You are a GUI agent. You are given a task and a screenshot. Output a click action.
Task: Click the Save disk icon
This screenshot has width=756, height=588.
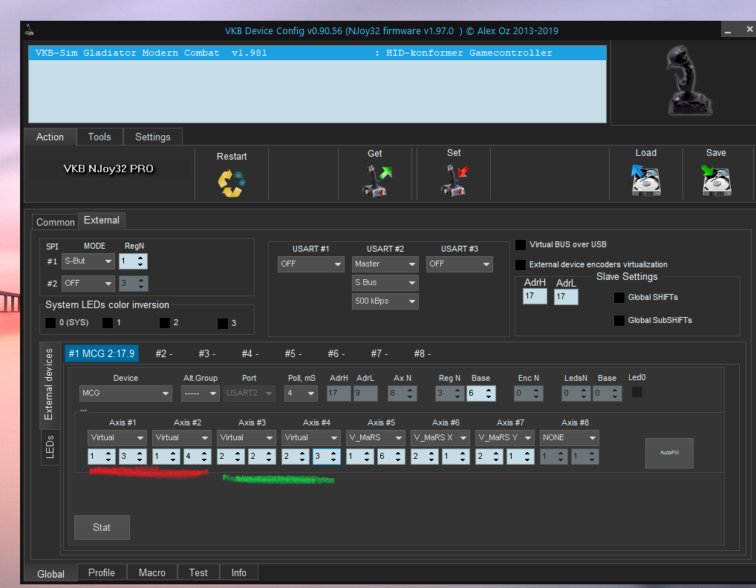click(716, 180)
